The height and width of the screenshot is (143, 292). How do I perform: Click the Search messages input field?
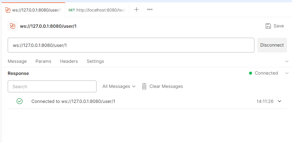[x=52, y=86]
